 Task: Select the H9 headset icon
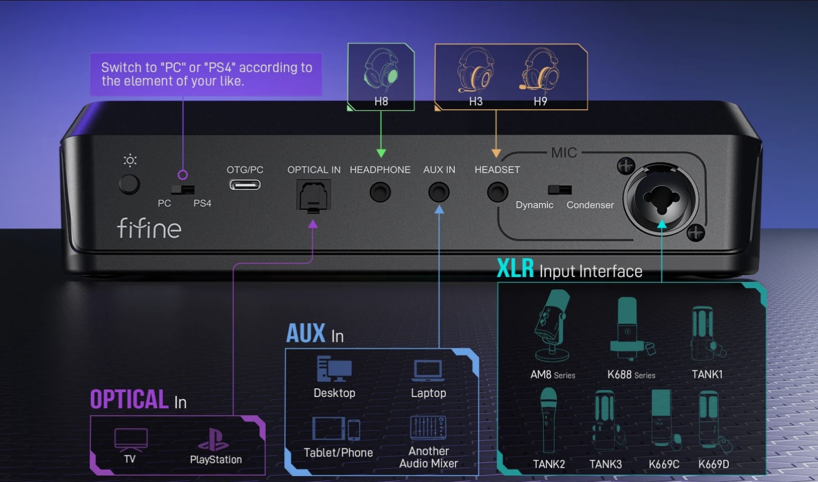pyautogui.click(x=539, y=70)
